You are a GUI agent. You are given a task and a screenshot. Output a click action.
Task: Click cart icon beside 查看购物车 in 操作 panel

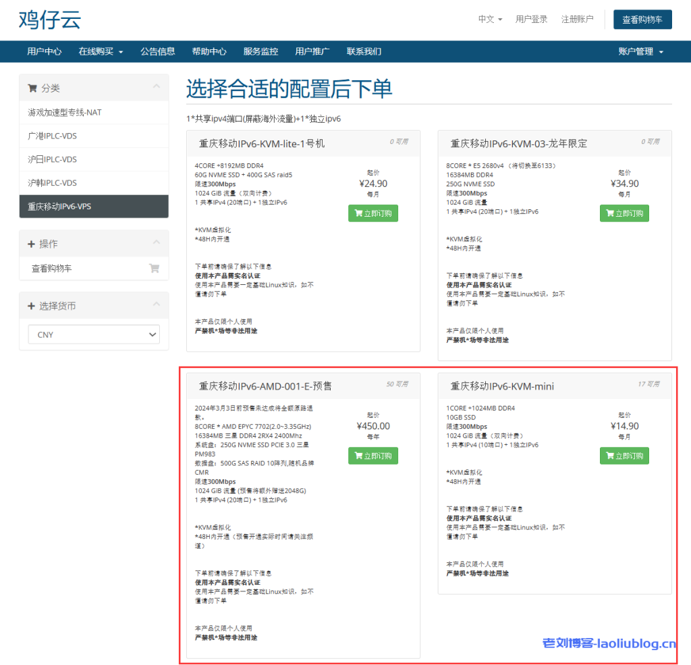[155, 269]
